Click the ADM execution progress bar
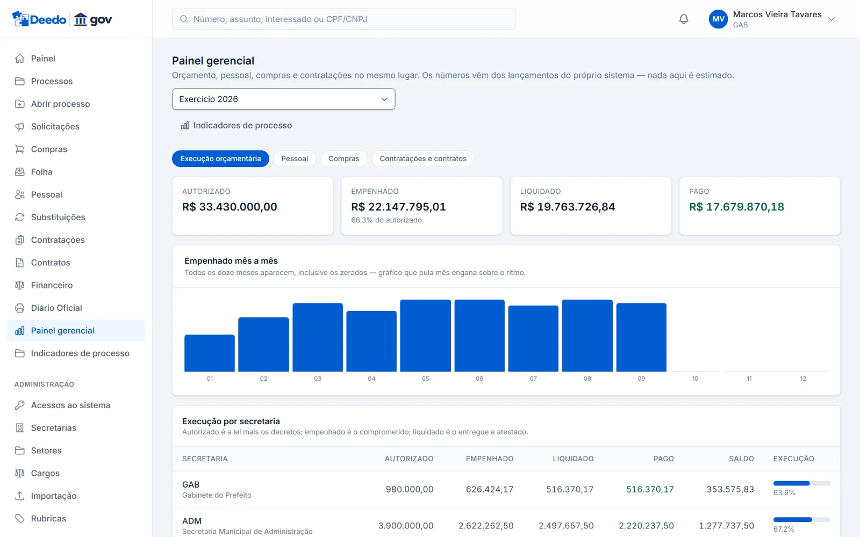860x537 pixels. coord(802,520)
